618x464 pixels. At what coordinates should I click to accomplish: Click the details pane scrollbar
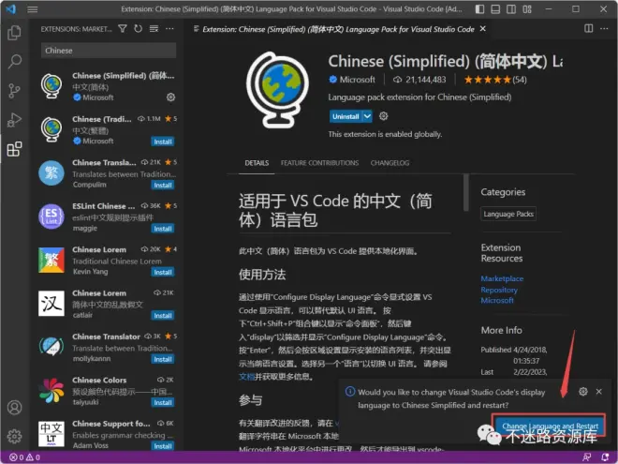pos(466,192)
